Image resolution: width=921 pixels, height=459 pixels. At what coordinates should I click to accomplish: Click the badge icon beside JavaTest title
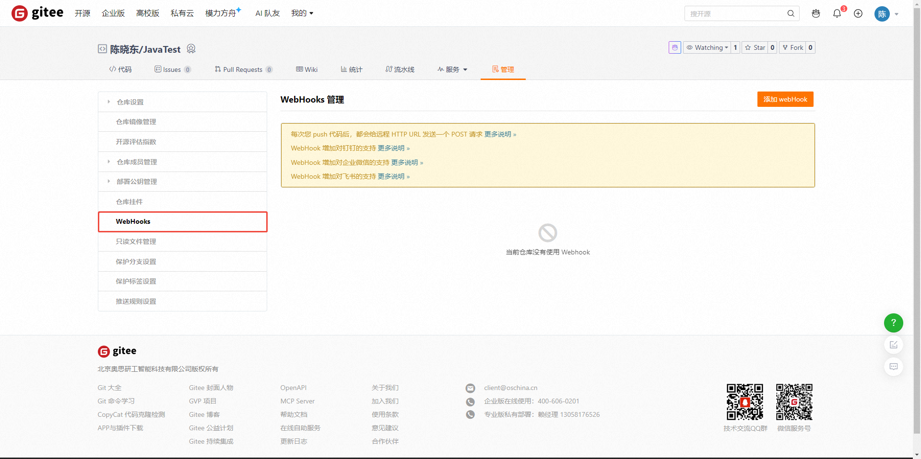(x=191, y=49)
